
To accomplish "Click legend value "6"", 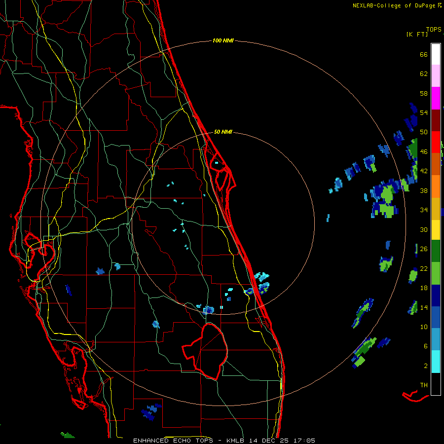I will point(426,346).
